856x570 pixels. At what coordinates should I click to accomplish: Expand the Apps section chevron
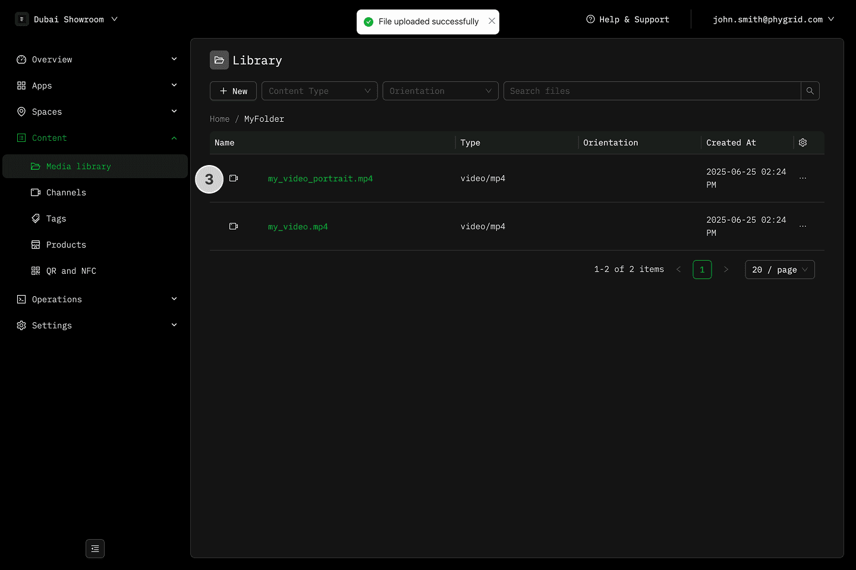click(x=174, y=85)
